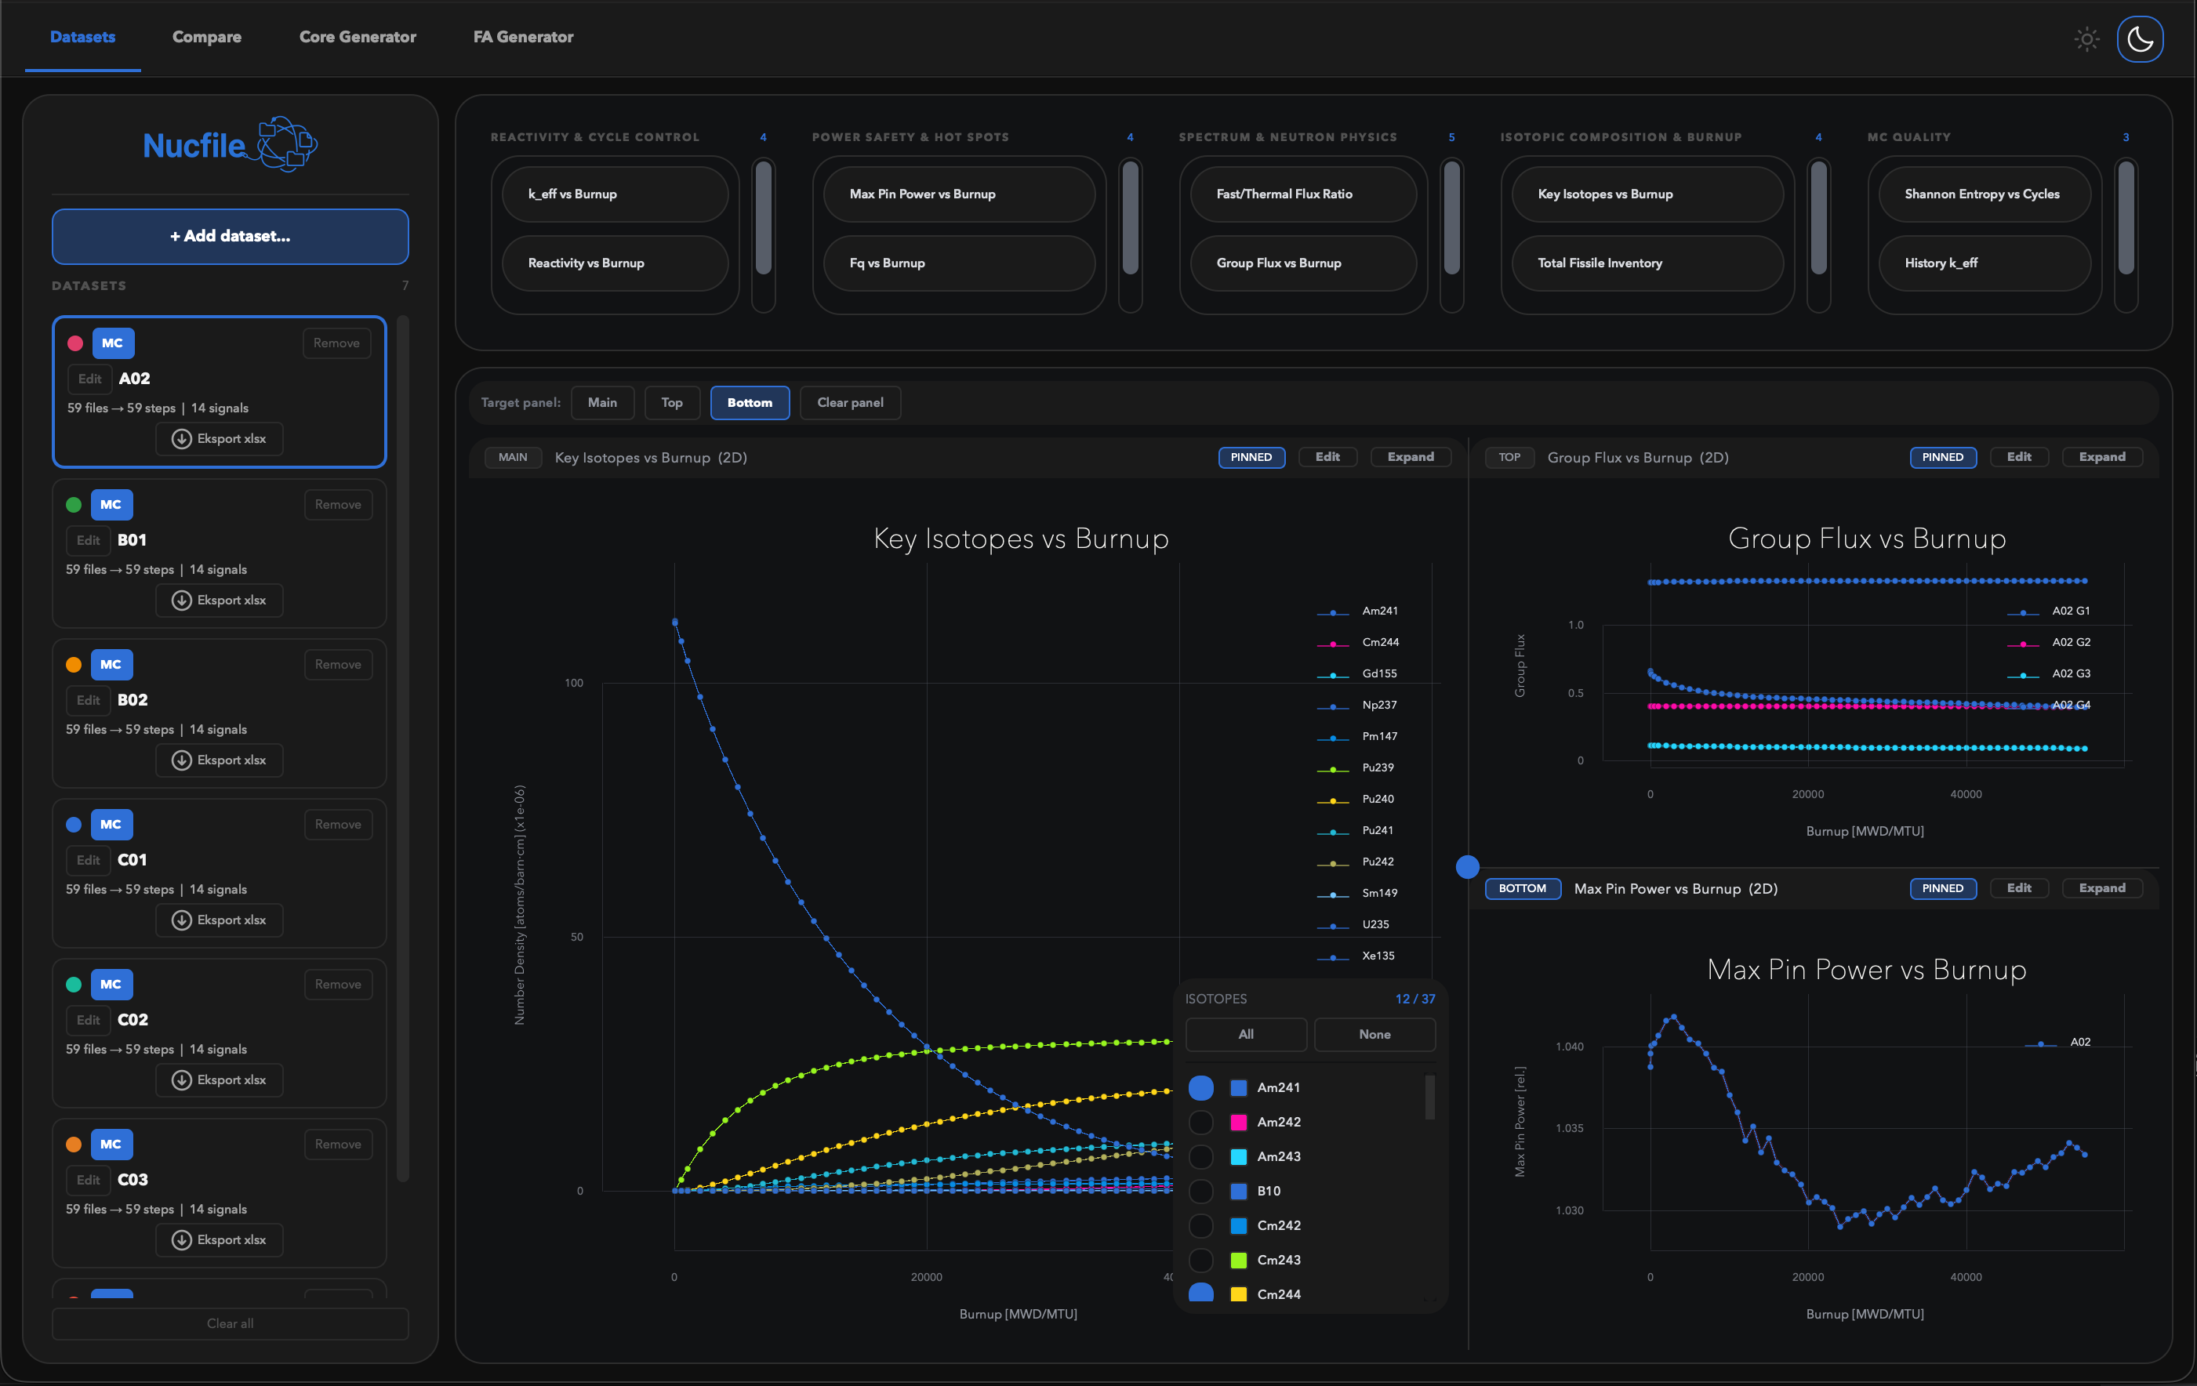
Task: Click the B01 Eksport xlsx download icon
Action: click(x=182, y=600)
